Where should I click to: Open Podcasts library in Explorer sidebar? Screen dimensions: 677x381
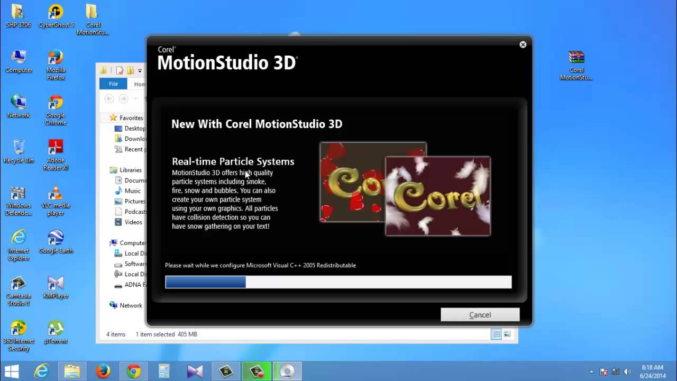[x=130, y=212]
